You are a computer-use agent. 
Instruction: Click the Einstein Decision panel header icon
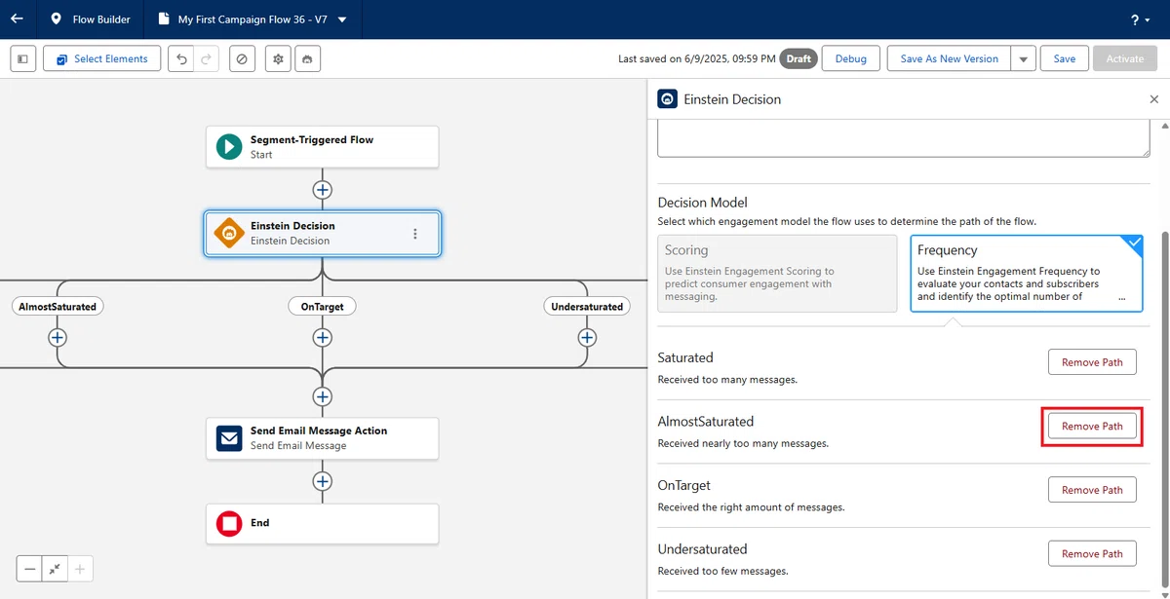[667, 99]
